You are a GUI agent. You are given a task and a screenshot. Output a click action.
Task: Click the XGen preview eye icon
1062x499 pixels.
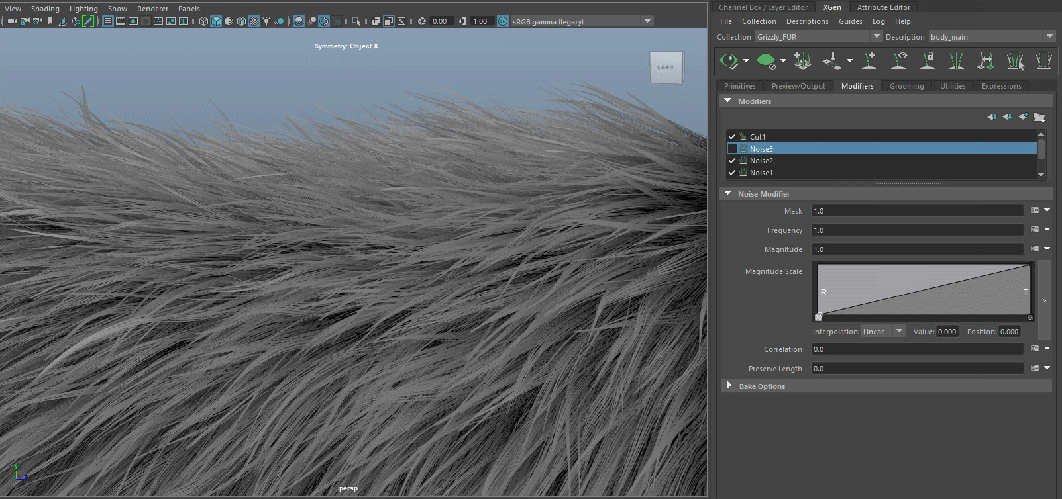click(x=729, y=61)
